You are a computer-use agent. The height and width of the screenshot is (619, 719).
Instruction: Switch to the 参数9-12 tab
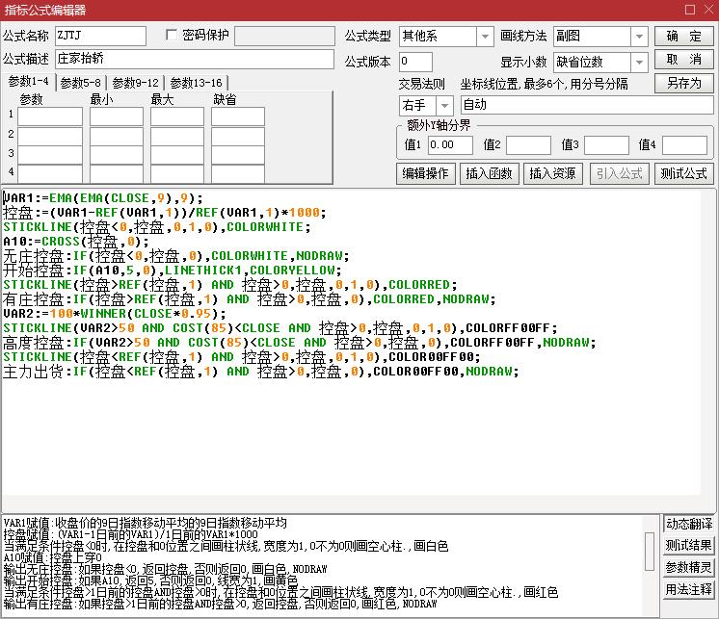pos(135,83)
